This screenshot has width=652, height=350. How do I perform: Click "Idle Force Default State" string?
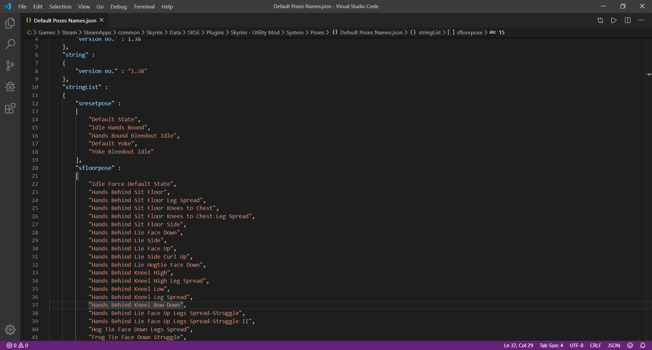point(131,184)
